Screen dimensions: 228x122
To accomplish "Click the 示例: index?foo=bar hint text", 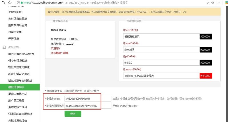I will [125, 106].
